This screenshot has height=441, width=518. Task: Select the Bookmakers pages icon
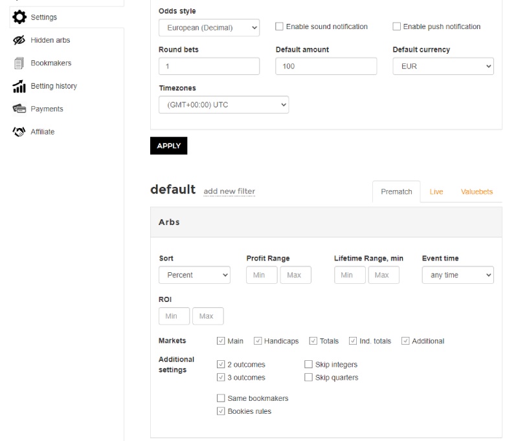click(x=19, y=63)
